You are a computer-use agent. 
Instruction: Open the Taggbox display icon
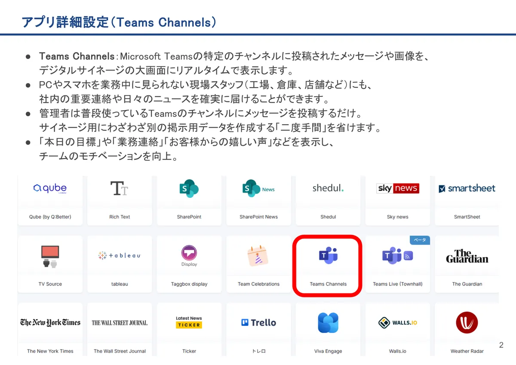click(x=189, y=256)
